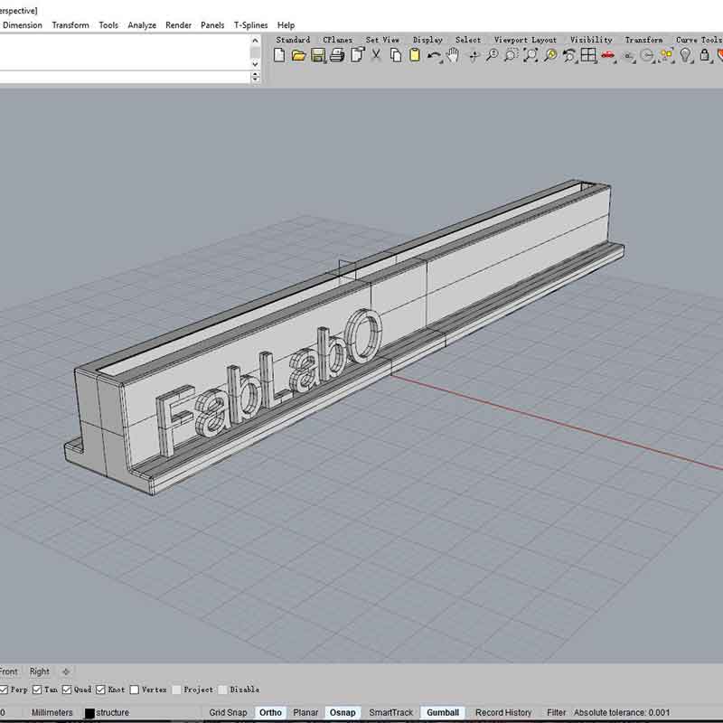The image size is (723, 723).
Task: Enable the Project osnap checkbox
Action: click(x=176, y=690)
